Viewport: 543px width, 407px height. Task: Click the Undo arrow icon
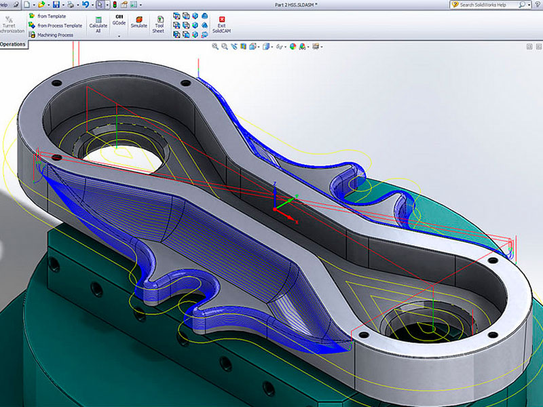point(85,5)
